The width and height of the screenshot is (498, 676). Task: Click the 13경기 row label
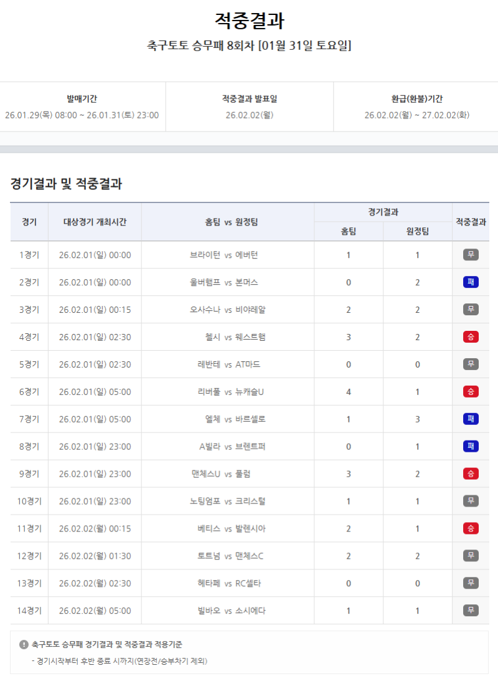29,584
